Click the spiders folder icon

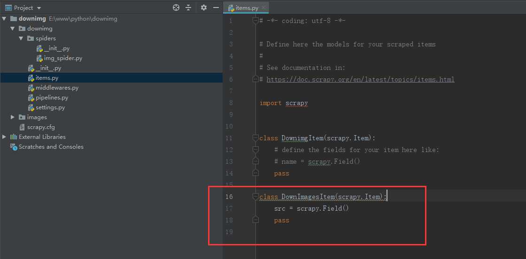pos(30,38)
